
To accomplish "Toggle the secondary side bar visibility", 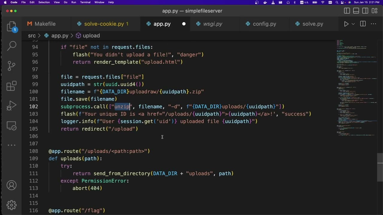I will pyautogui.click(x=365, y=11).
